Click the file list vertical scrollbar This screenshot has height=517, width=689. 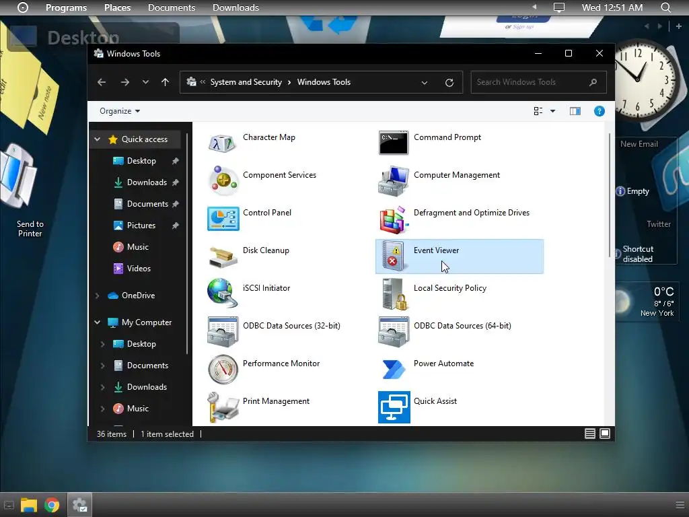click(x=610, y=196)
